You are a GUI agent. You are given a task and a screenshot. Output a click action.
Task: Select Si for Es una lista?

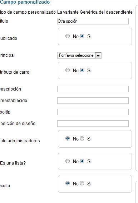tap(82, 161)
